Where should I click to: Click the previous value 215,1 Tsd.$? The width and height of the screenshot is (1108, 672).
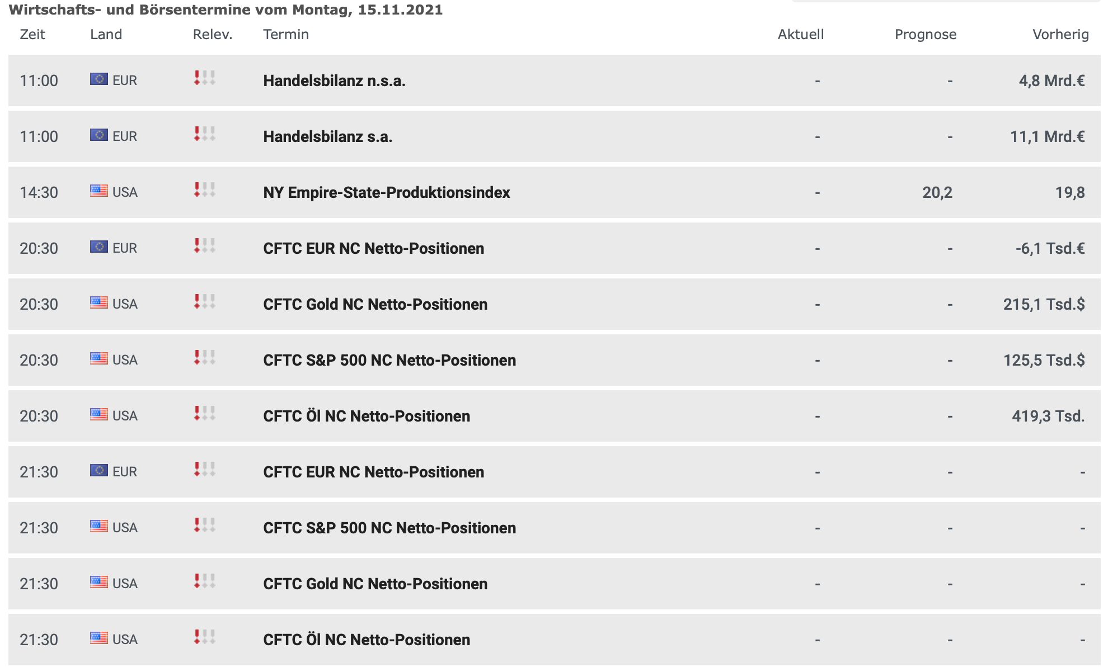pos(1044,305)
